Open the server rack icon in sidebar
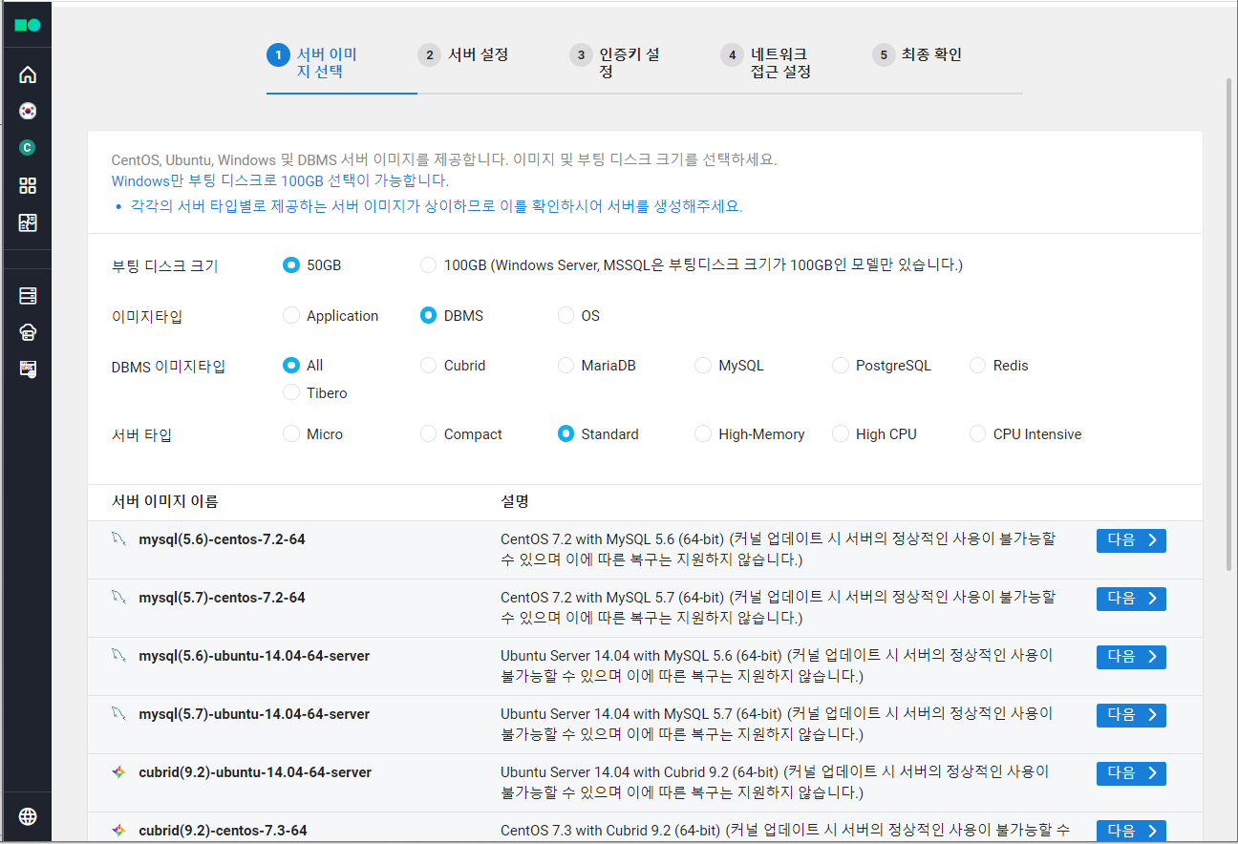The width and height of the screenshot is (1238, 844). [28, 296]
